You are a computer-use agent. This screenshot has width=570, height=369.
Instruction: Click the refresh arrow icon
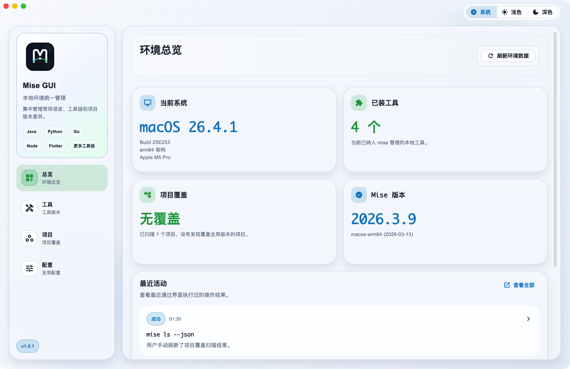click(491, 56)
